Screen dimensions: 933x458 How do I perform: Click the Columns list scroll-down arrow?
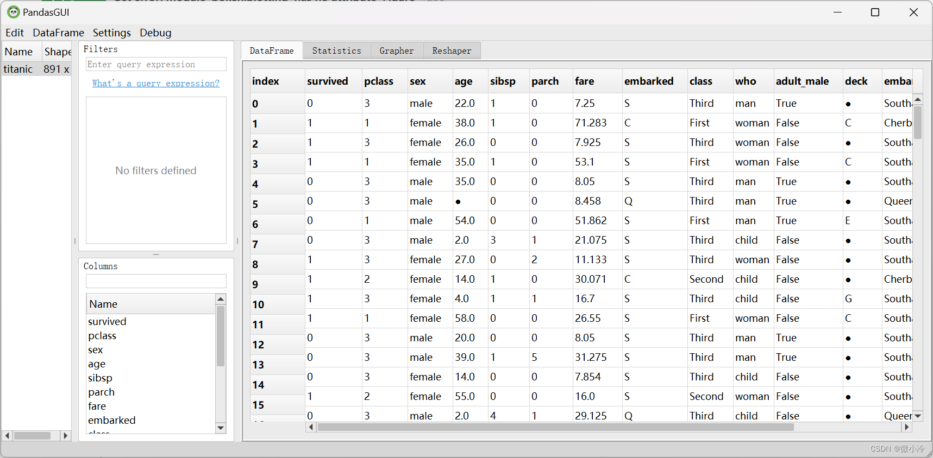221,428
